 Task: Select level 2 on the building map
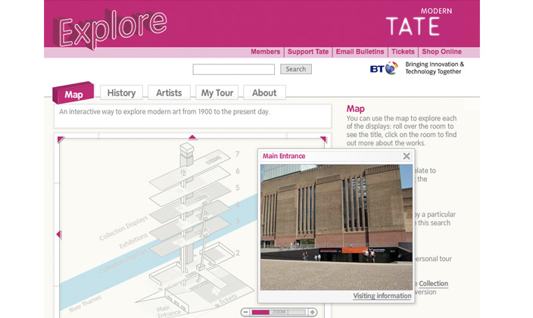click(238, 253)
